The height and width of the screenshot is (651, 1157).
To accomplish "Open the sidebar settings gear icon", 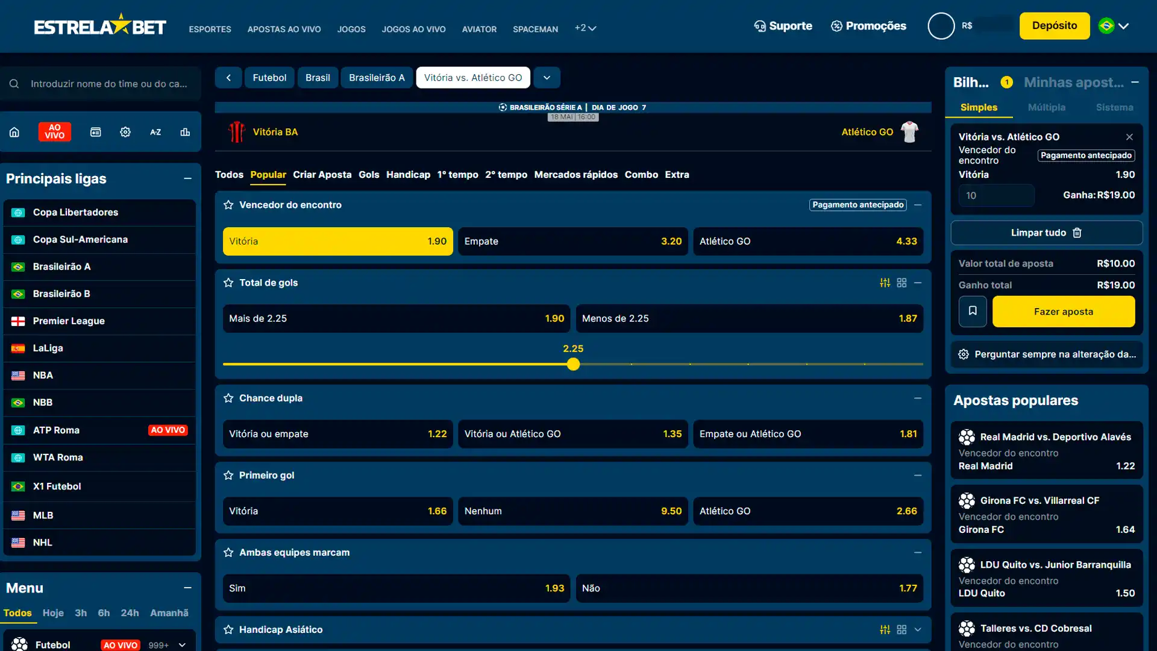I will tap(125, 131).
